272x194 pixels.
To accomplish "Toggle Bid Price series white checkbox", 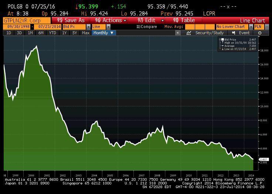I will coord(222,39).
